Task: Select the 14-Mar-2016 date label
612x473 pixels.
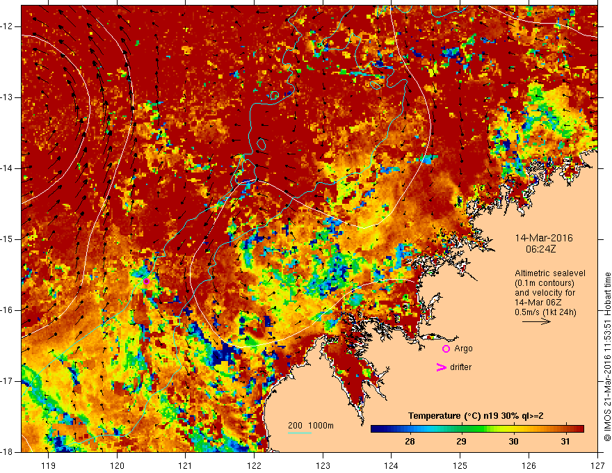Action: click(x=544, y=238)
